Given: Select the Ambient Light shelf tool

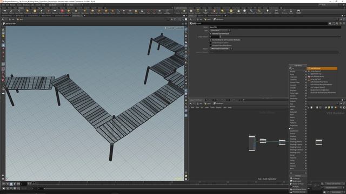Looking at the screenshot, I should click(268, 11).
